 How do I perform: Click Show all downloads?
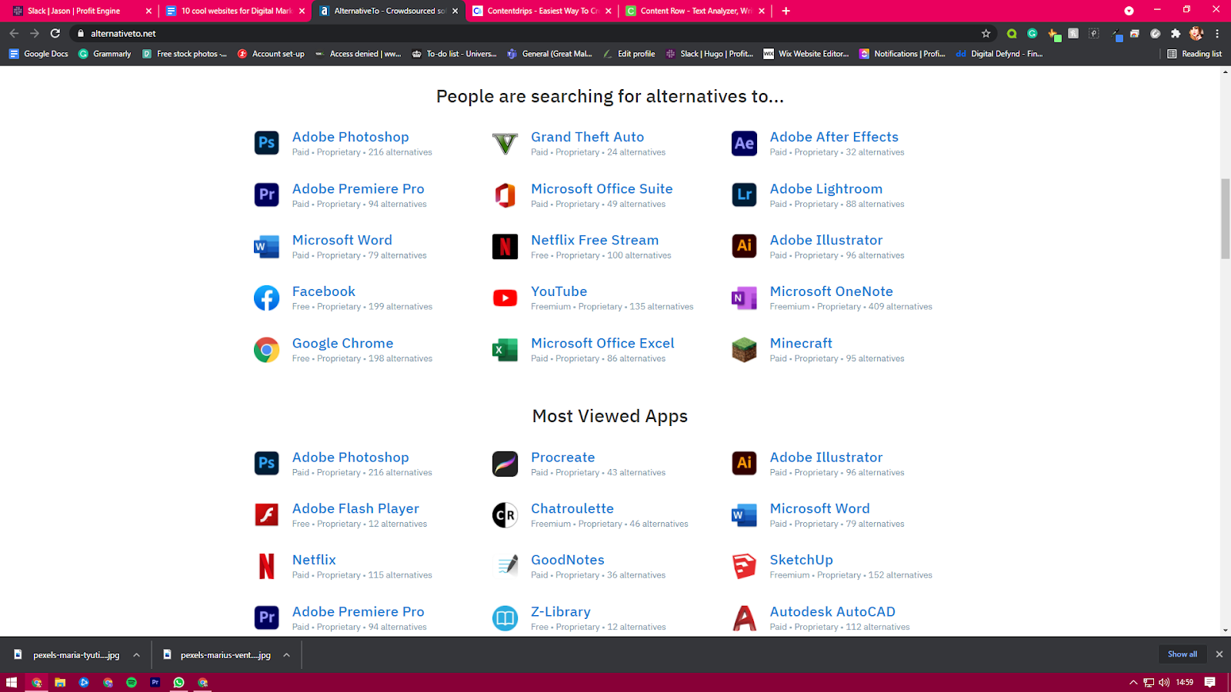[1183, 654]
